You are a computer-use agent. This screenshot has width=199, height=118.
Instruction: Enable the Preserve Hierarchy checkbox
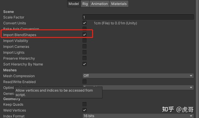(x=84, y=58)
